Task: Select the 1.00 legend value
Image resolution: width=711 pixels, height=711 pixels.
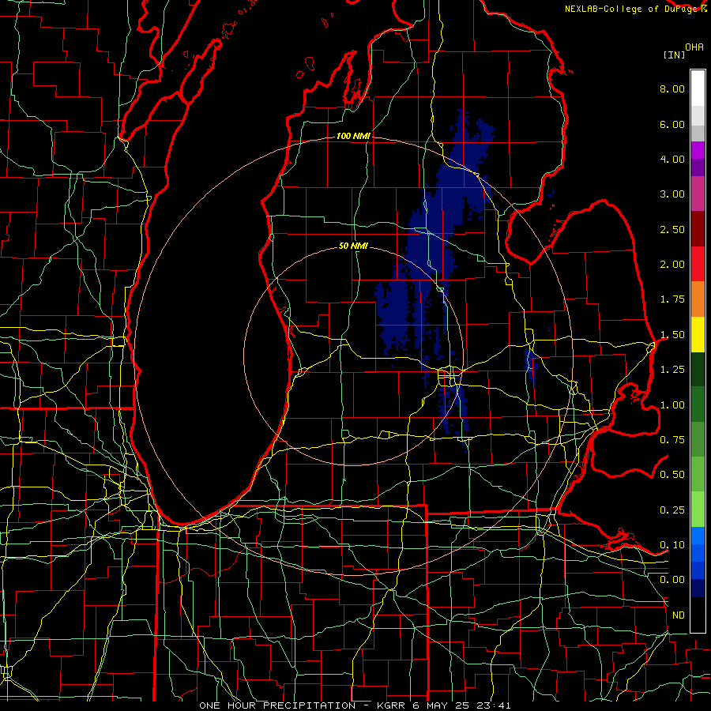Action: point(672,405)
